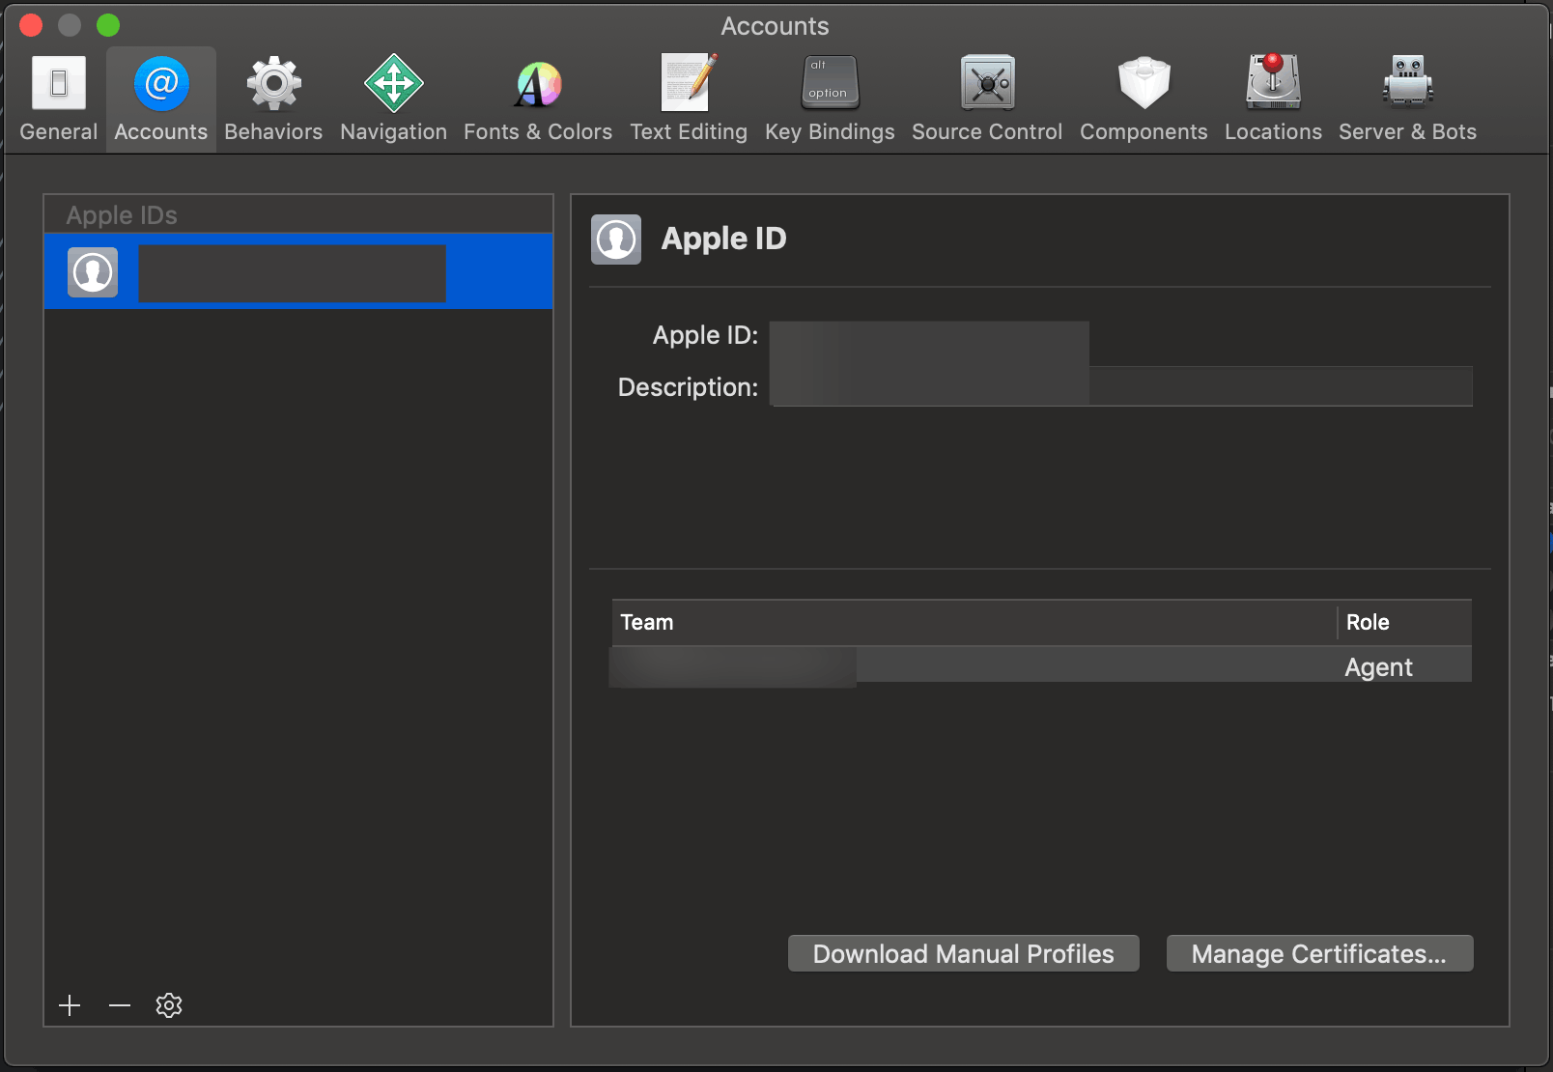The height and width of the screenshot is (1072, 1553).
Task: Open the Text Editing preferences
Action: coord(688,97)
